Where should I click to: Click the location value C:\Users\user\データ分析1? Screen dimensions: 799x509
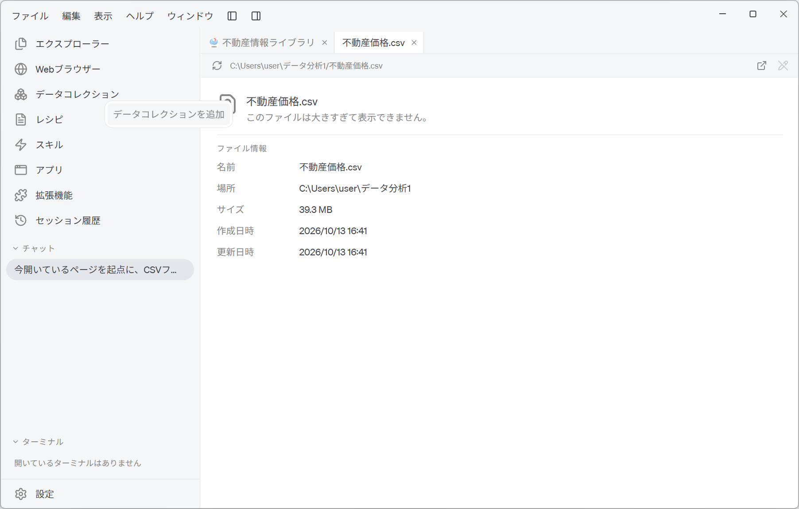355,189
